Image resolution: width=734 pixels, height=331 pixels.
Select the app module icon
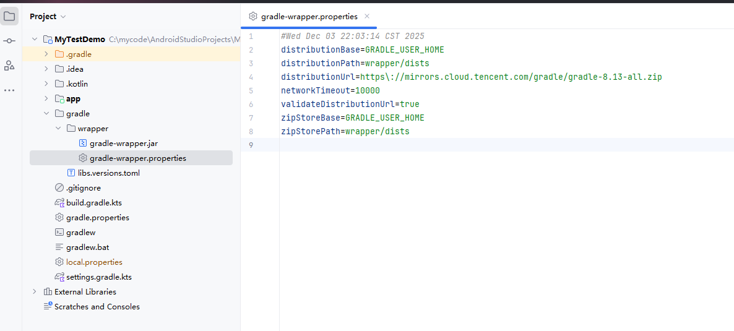pyautogui.click(x=59, y=99)
